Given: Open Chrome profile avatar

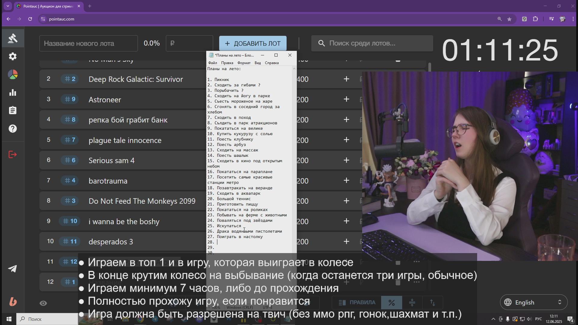Looking at the screenshot, I should (x=562, y=19).
